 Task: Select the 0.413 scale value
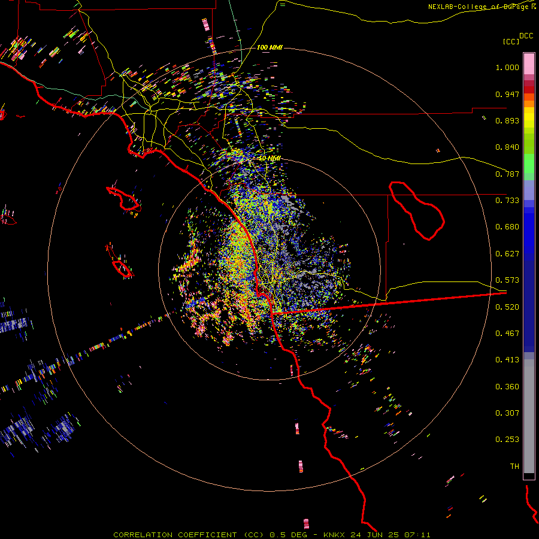[x=507, y=360]
